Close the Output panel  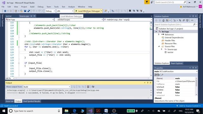[x=150, y=83]
